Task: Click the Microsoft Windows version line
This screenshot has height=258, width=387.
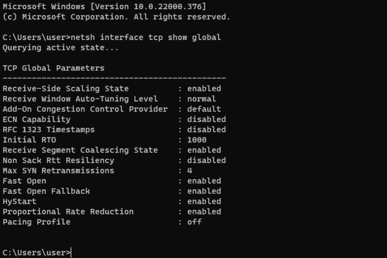Action: (x=104, y=7)
